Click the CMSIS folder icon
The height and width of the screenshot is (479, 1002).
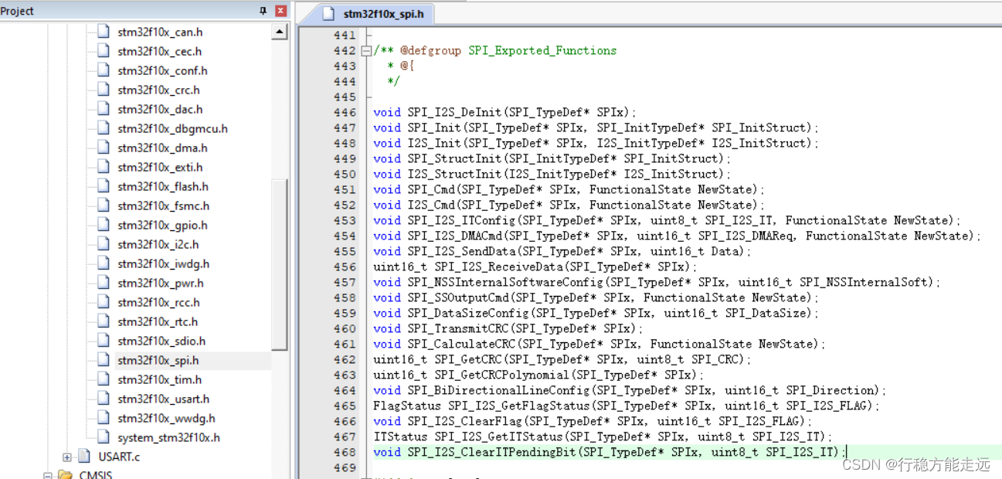tap(65, 475)
